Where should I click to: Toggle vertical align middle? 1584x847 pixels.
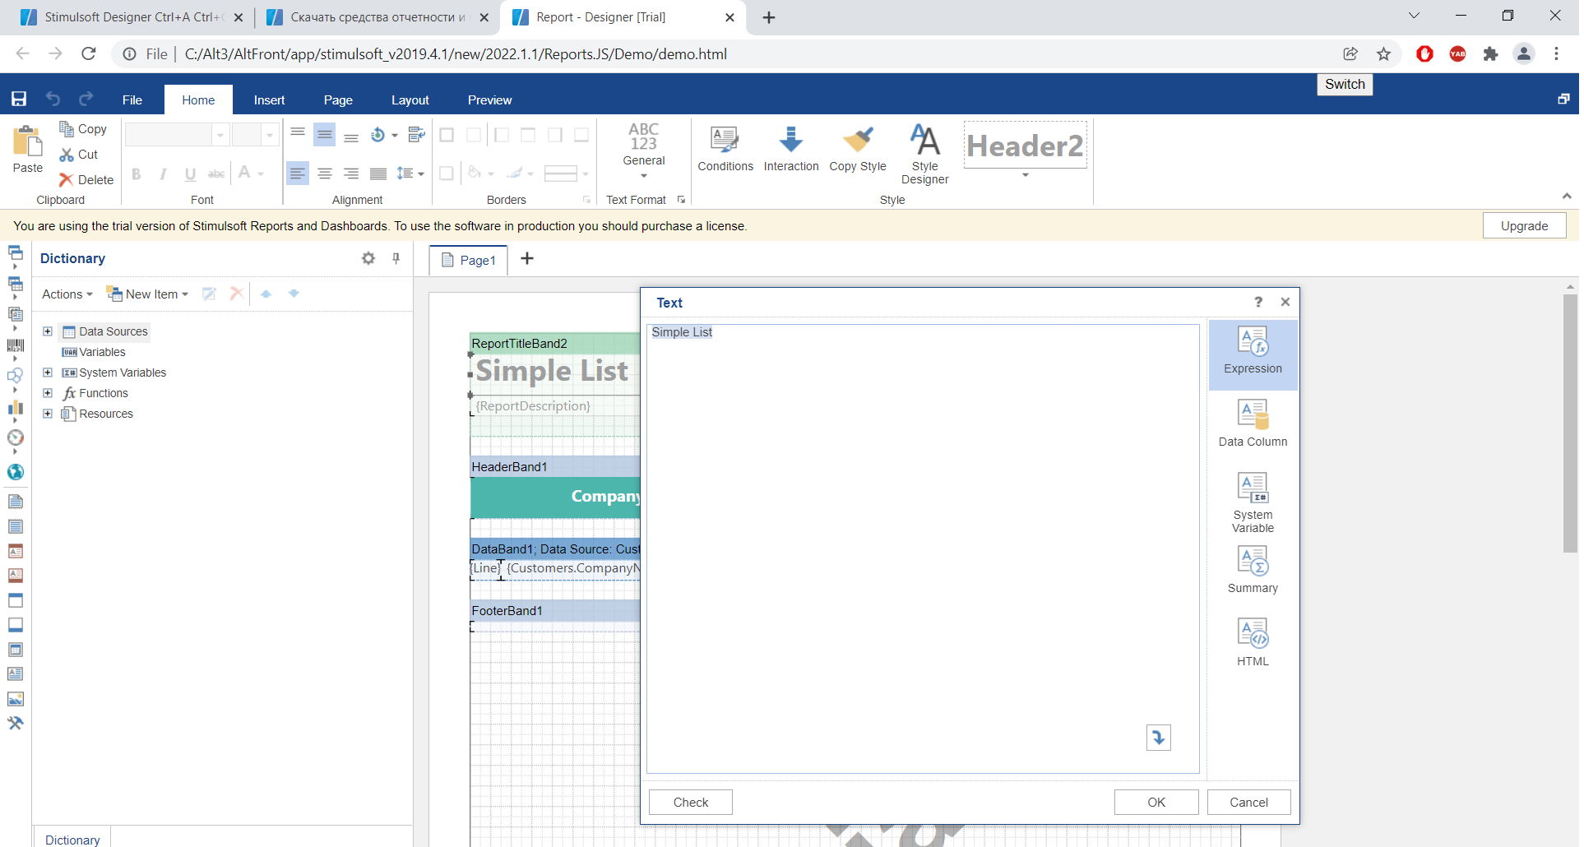coord(325,134)
